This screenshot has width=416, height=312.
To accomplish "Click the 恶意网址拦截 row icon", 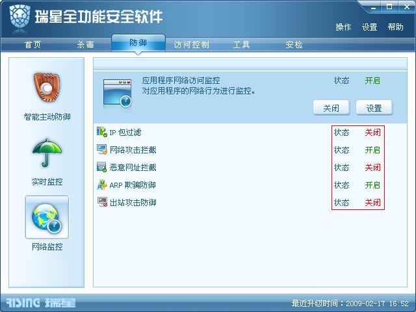I will point(101,167).
